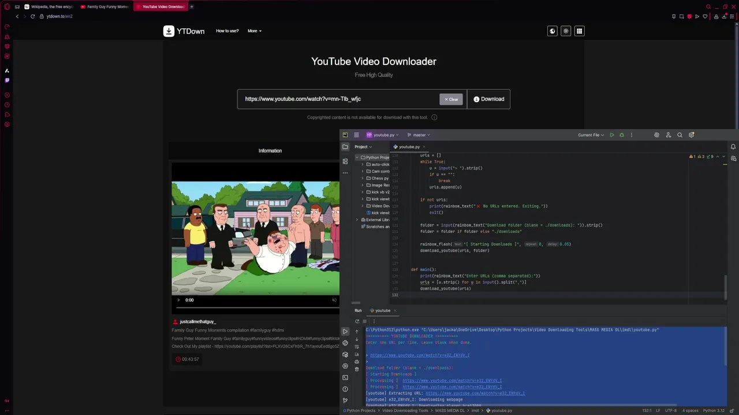Open the master branch dropdown
Viewport: 739px width, 415px height.
419,135
